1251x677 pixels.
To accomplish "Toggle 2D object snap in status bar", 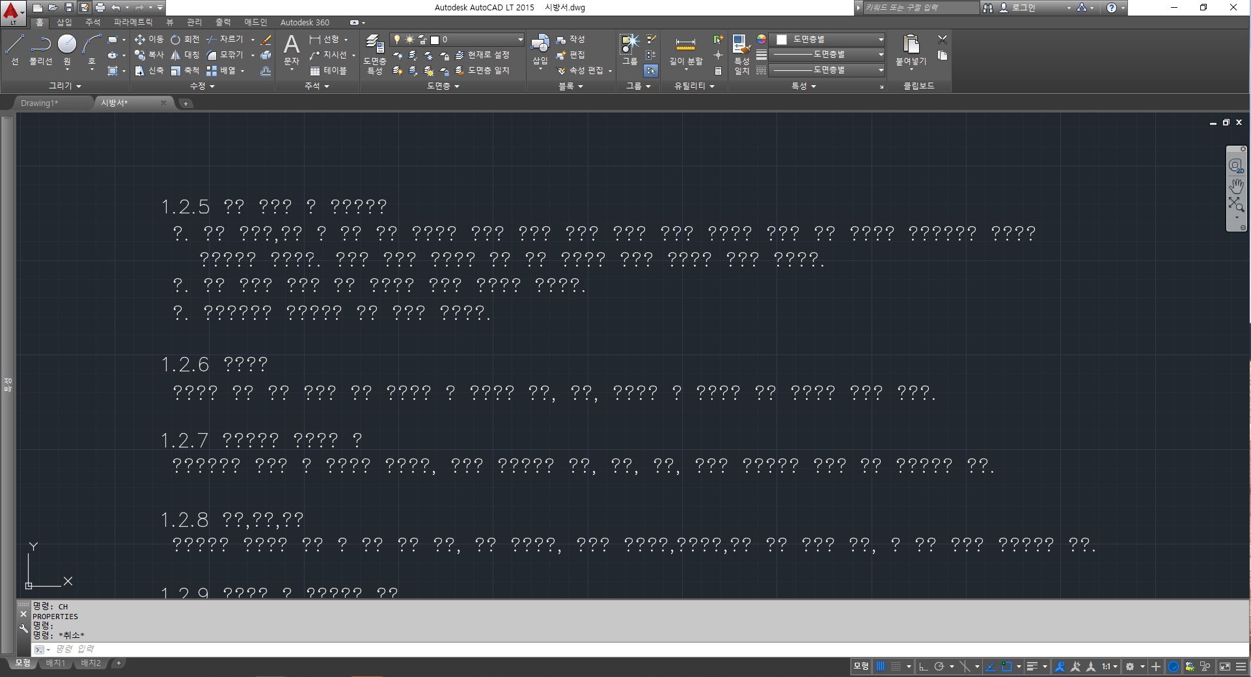I will [1007, 666].
